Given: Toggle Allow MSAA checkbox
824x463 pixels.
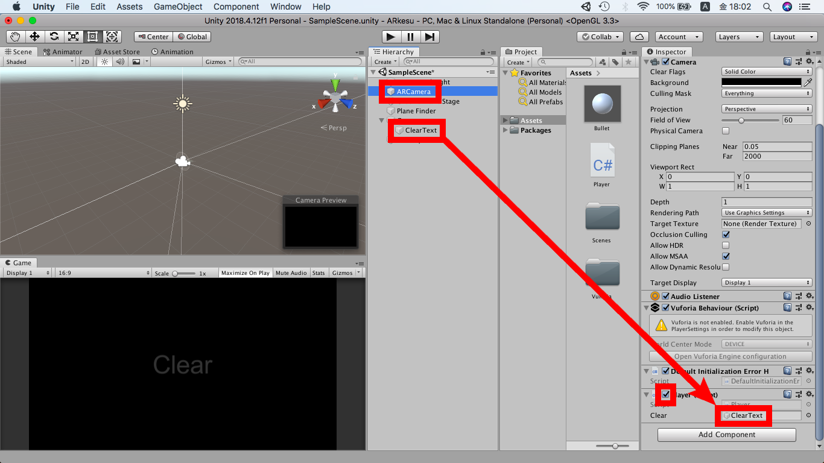Looking at the screenshot, I should [x=726, y=256].
